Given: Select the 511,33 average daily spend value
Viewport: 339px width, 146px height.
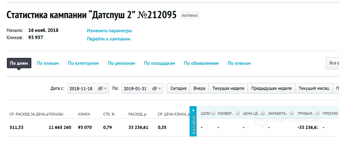Looking at the screenshot, I should tap(17, 127).
